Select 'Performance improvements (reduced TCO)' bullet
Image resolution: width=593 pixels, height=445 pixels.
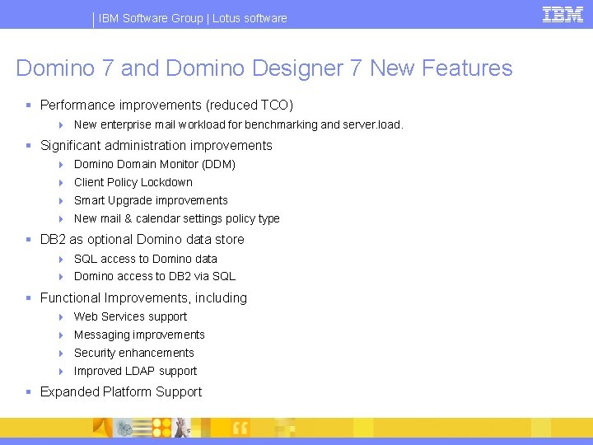(166, 105)
